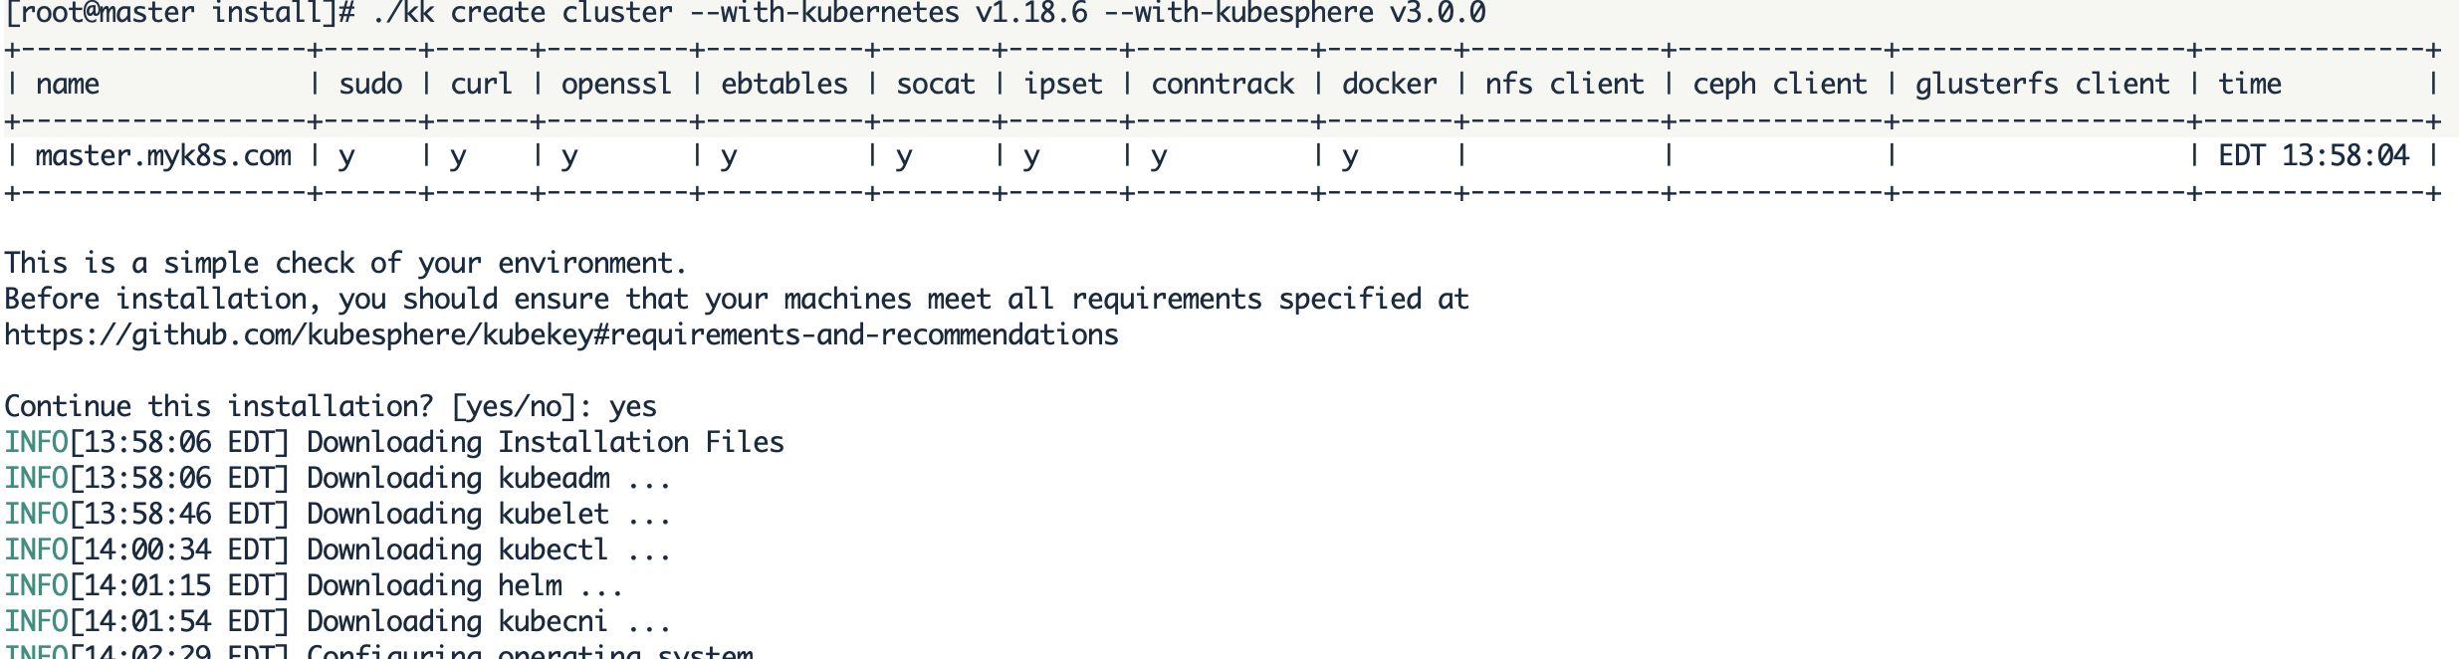Viewport: 2459px width, 659px height.
Task: Click the 'Downloading helm' log line
Action: [464, 585]
